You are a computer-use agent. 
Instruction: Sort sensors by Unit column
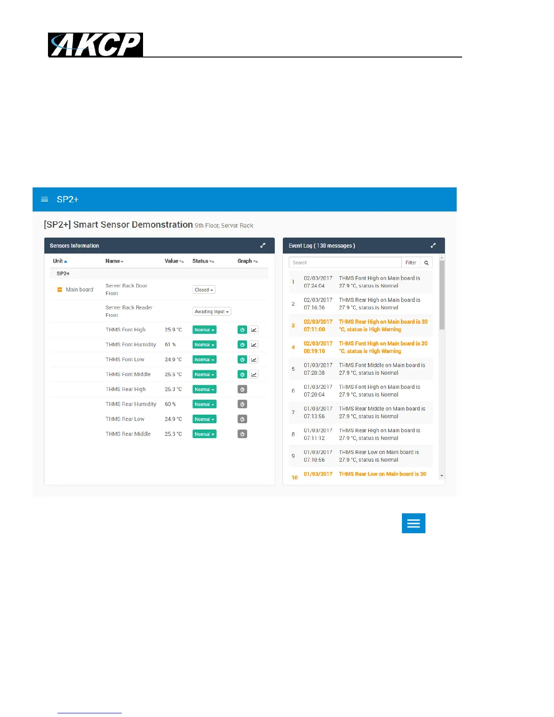click(x=60, y=261)
